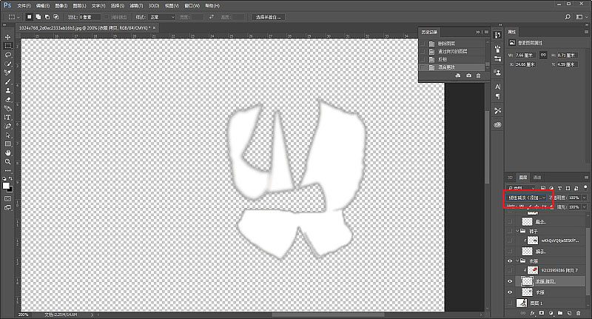Create new document from current history state
This screenshot has width=592, height=319.
(x=458, y=75)
